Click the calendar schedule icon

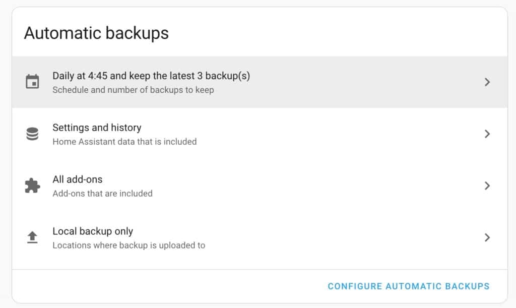click(33, 82)
